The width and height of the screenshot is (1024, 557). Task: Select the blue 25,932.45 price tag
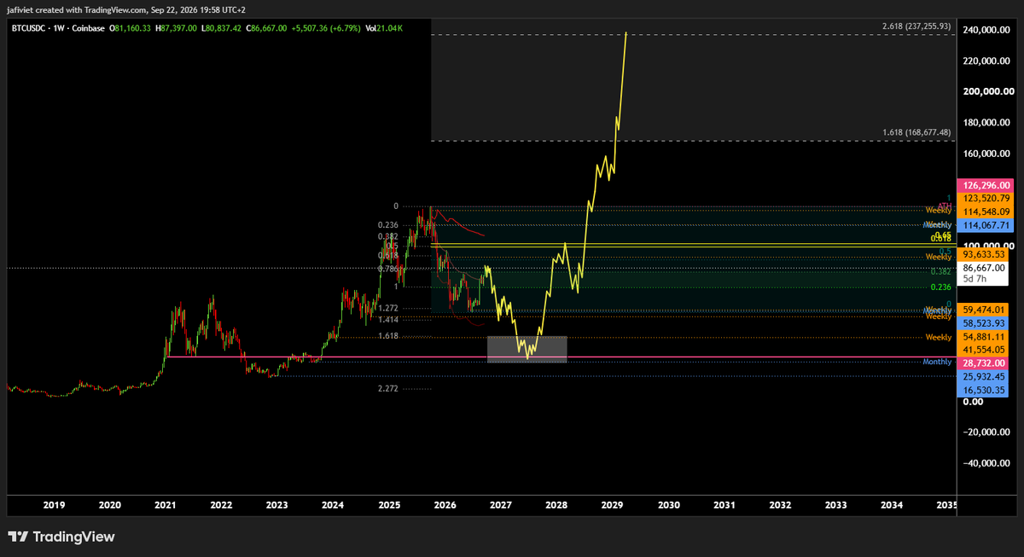pyautogui.click(x=983, y=376)
